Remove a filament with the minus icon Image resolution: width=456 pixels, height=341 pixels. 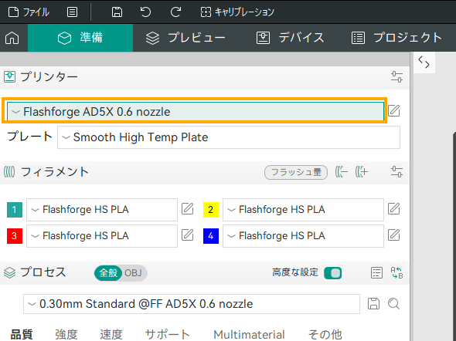342,172
